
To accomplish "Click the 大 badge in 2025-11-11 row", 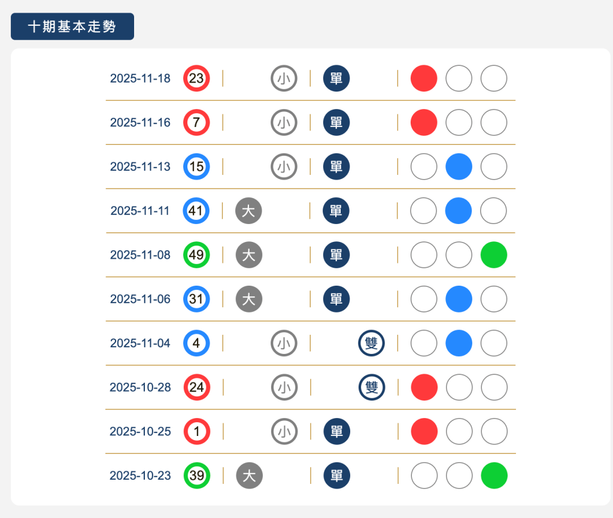I will pos(248,211).
